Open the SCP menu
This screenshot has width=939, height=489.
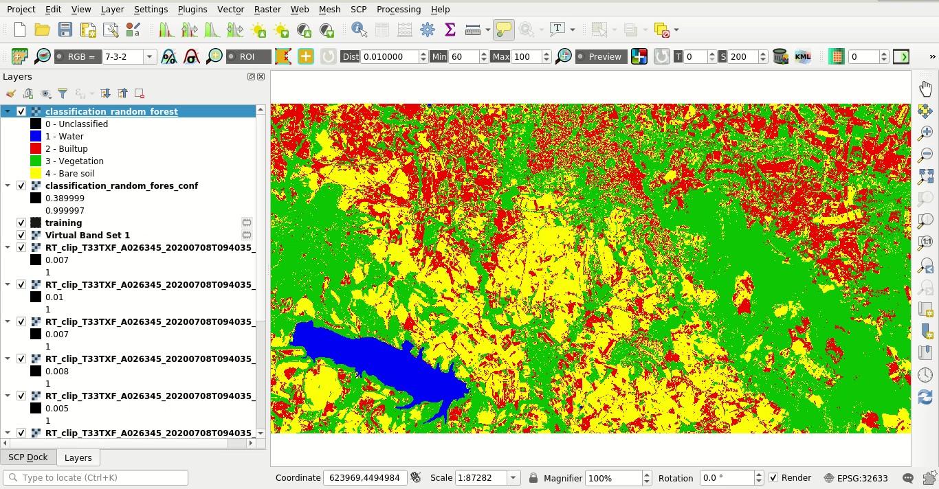(358, 9)
